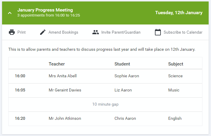This screenshot has height=136, width=211.
Task: Click the calendar subscribe icon
Action: (x=158, y=32)
